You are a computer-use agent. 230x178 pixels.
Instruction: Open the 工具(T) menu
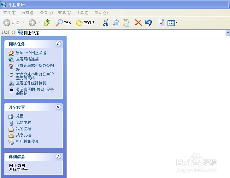click(83, 13)
